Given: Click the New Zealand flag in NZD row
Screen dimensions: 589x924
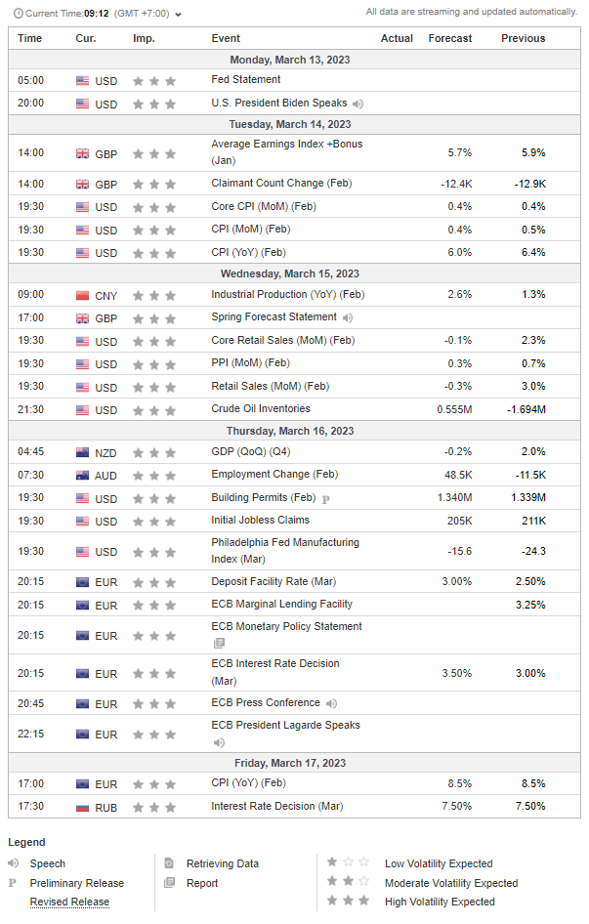Looking at the screenshot, I should coord(82,452).
